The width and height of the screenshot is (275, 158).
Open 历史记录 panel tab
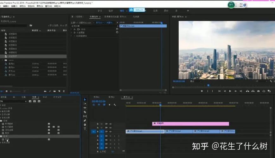57,97
